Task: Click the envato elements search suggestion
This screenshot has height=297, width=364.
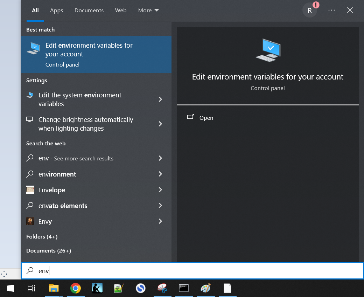Action: point(63,206)
